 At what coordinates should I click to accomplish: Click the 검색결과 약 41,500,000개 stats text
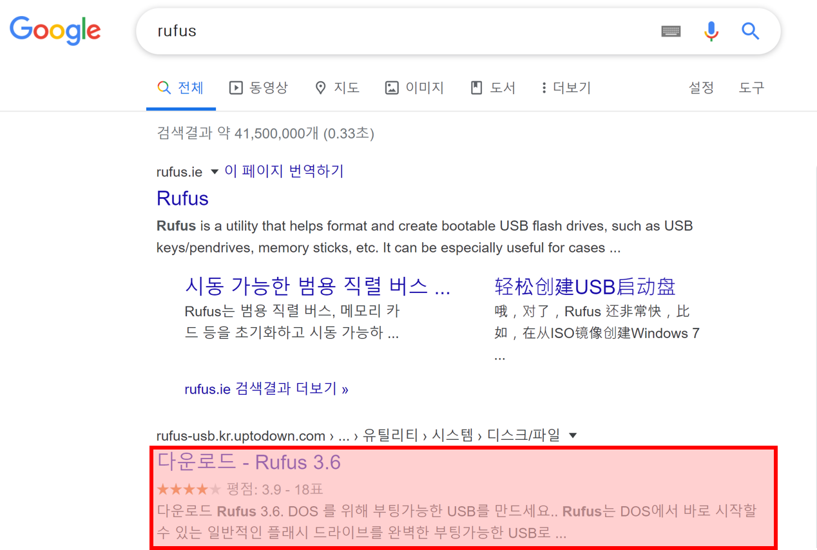pos(265,133)
